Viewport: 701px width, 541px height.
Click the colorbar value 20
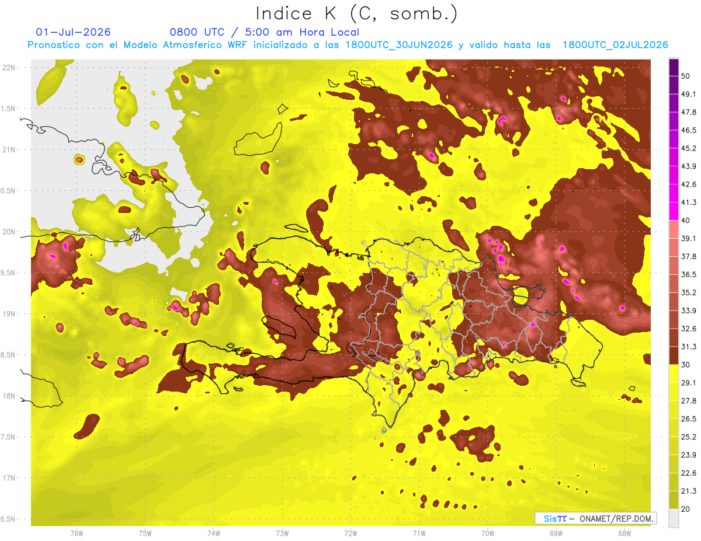[685, 509]
